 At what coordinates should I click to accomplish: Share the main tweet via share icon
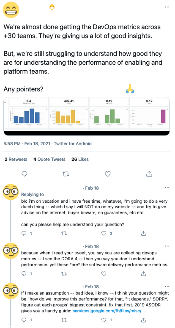pos(149,174)
